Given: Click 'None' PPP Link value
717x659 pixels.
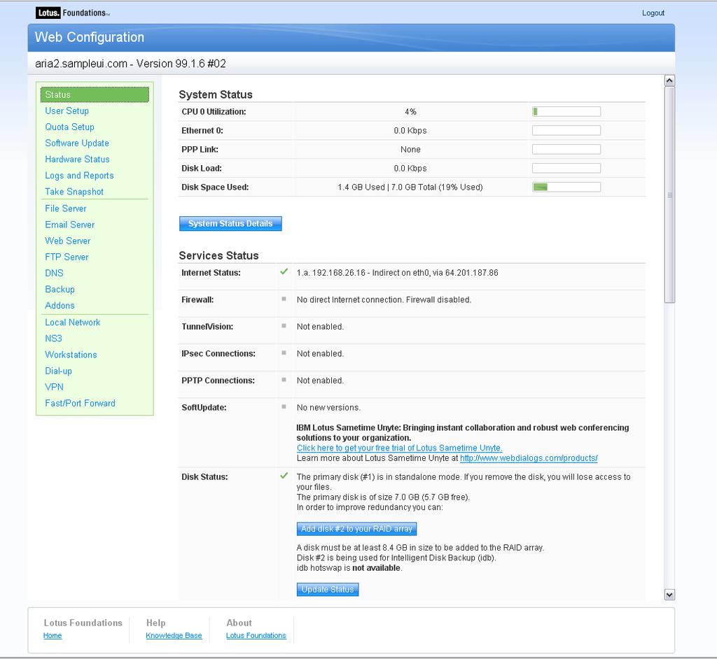Looking at the screenshot, I should [x=410, y=150].
